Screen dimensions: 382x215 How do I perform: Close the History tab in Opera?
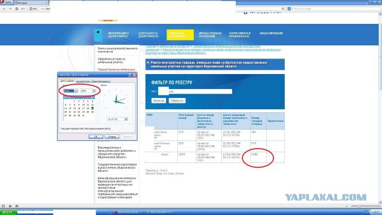47,2
